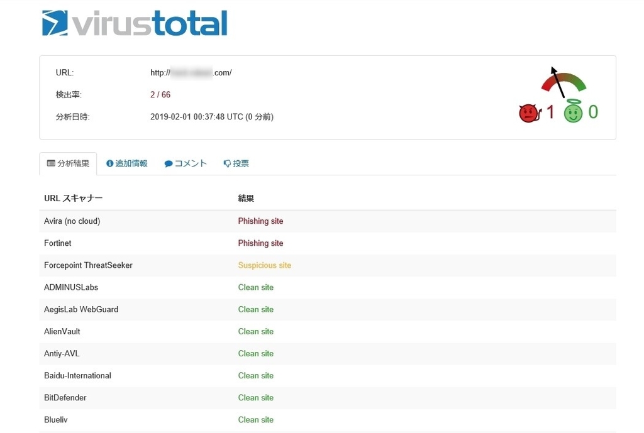Open the コメント tab
The image size is (644, 433).
point(186,163)
